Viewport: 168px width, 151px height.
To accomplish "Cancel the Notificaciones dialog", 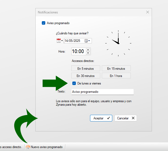I will [126, 118].
